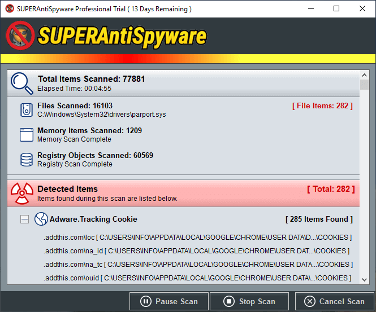The height and width of the screenshot is (312, 376).
Task: Click 'Memory Items Scanned: 1209' label
Action: pyautogui.click(x=90, y=131)
